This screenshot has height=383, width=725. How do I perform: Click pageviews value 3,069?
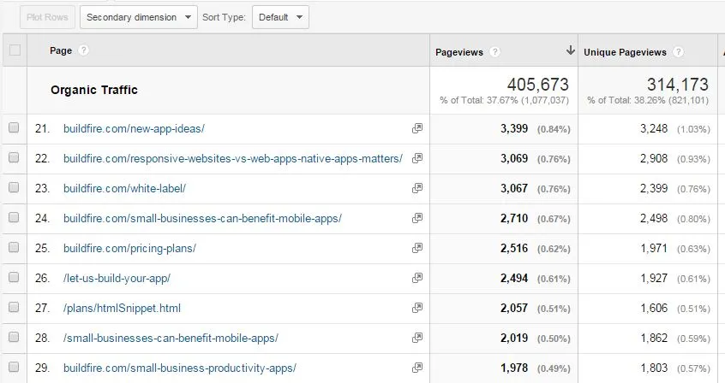point(514,158)
